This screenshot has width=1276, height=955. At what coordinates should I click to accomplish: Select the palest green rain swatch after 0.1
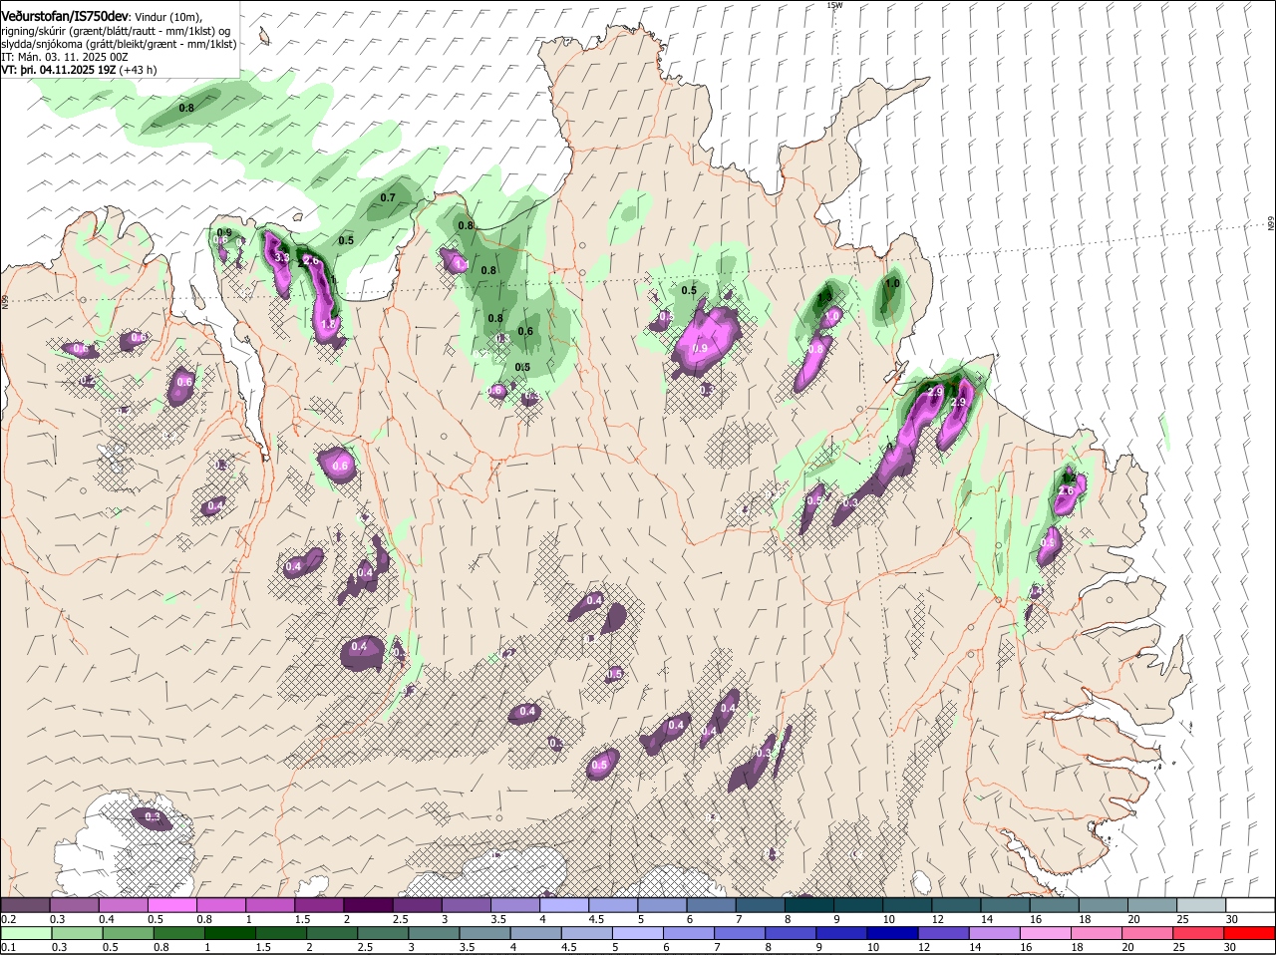(26, 933)
